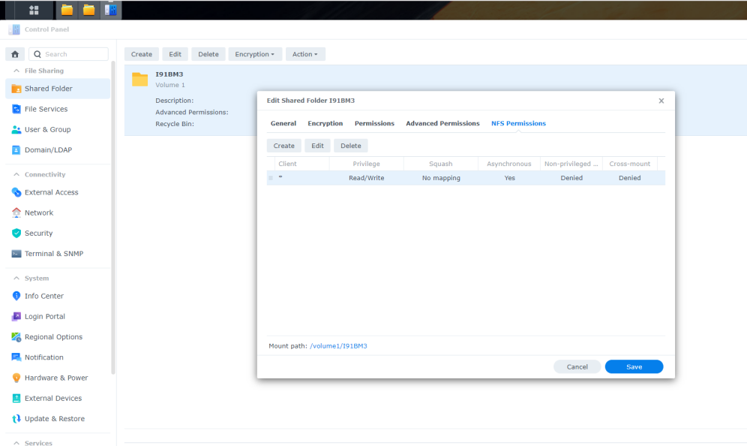
Task: Collapse the File Sharing section
Action: (16, 71)
